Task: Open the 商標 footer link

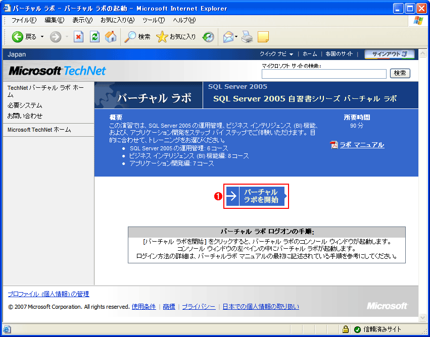Action: click(169, 307)
